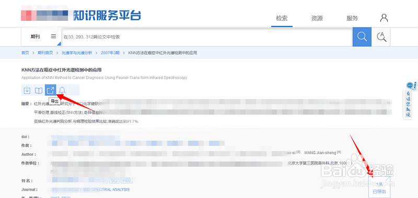Click the 有话您就说 feedback side tab
The height and width of the screenshot is (198, 418).
409,104
